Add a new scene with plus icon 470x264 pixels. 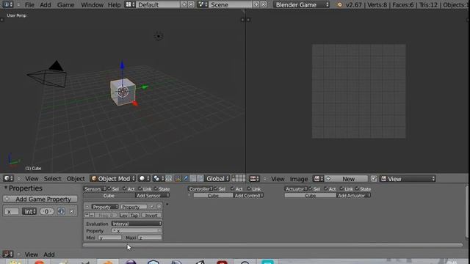click(256, 5)
